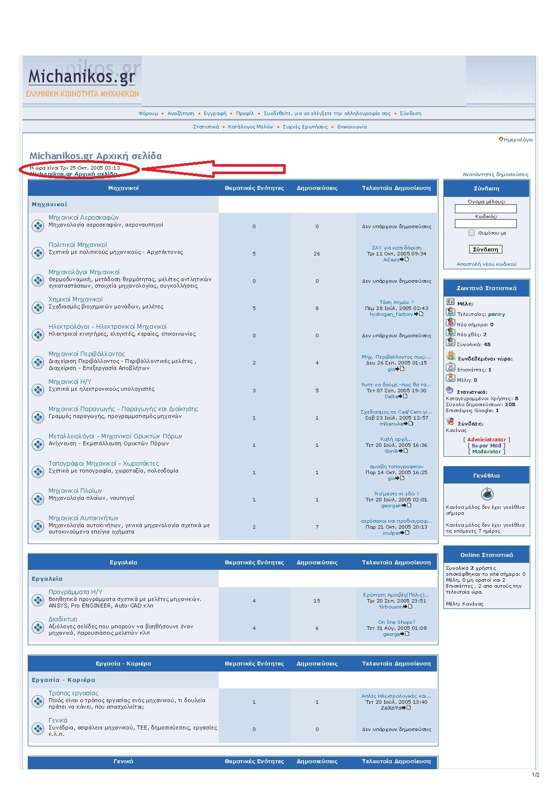Click Αποστολή νέου κωδικού link
The image size is (557, 788).
pos(486,264)
